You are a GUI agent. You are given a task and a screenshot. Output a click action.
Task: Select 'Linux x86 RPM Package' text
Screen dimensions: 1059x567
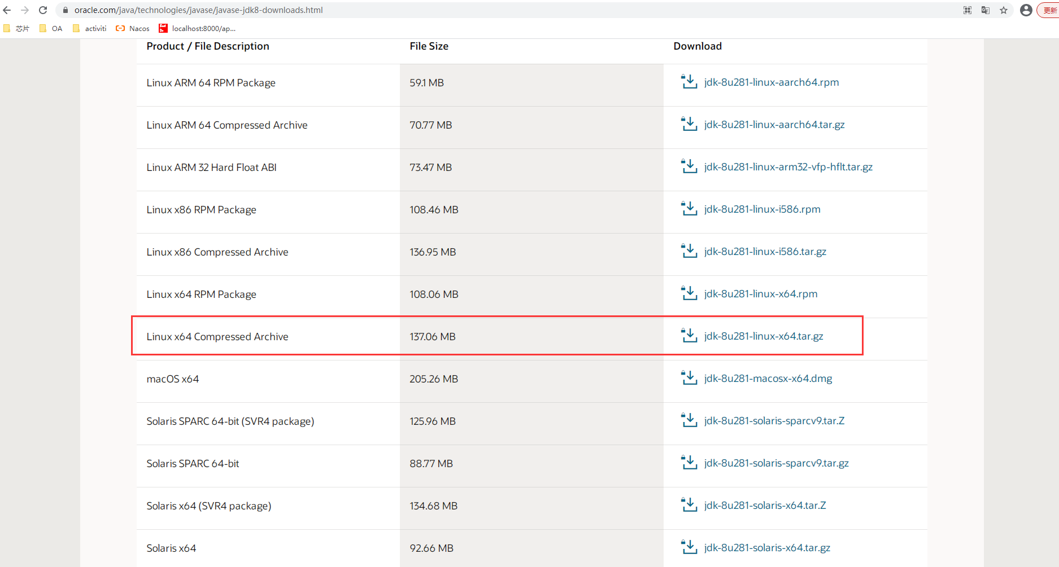pyautogui.click(x=202, y=210)
